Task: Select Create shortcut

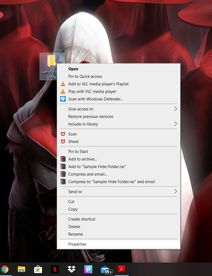Action: pos(119,219)
